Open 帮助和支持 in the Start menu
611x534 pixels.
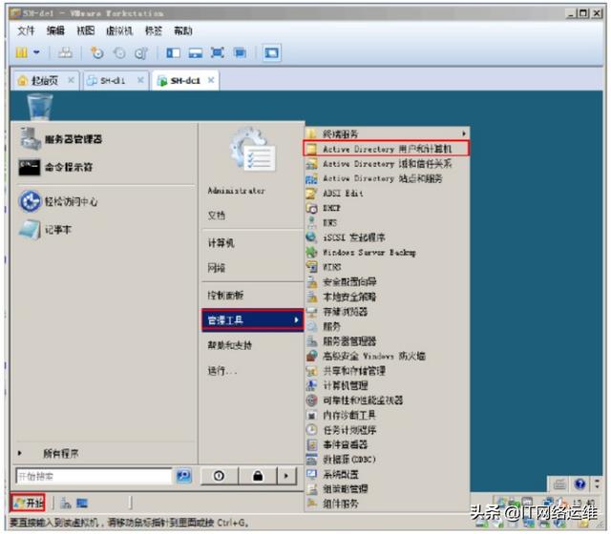point(229,345)
